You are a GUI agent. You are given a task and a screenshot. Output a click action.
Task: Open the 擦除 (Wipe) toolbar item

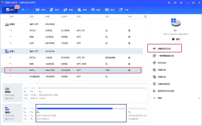(x=96, y=10)
